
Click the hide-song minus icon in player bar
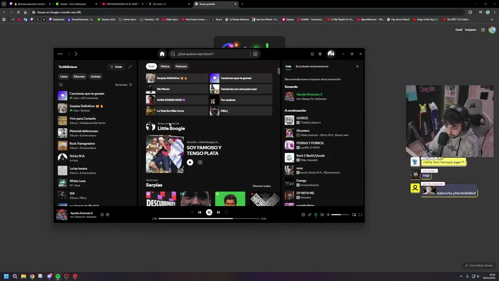pos(102,215)
